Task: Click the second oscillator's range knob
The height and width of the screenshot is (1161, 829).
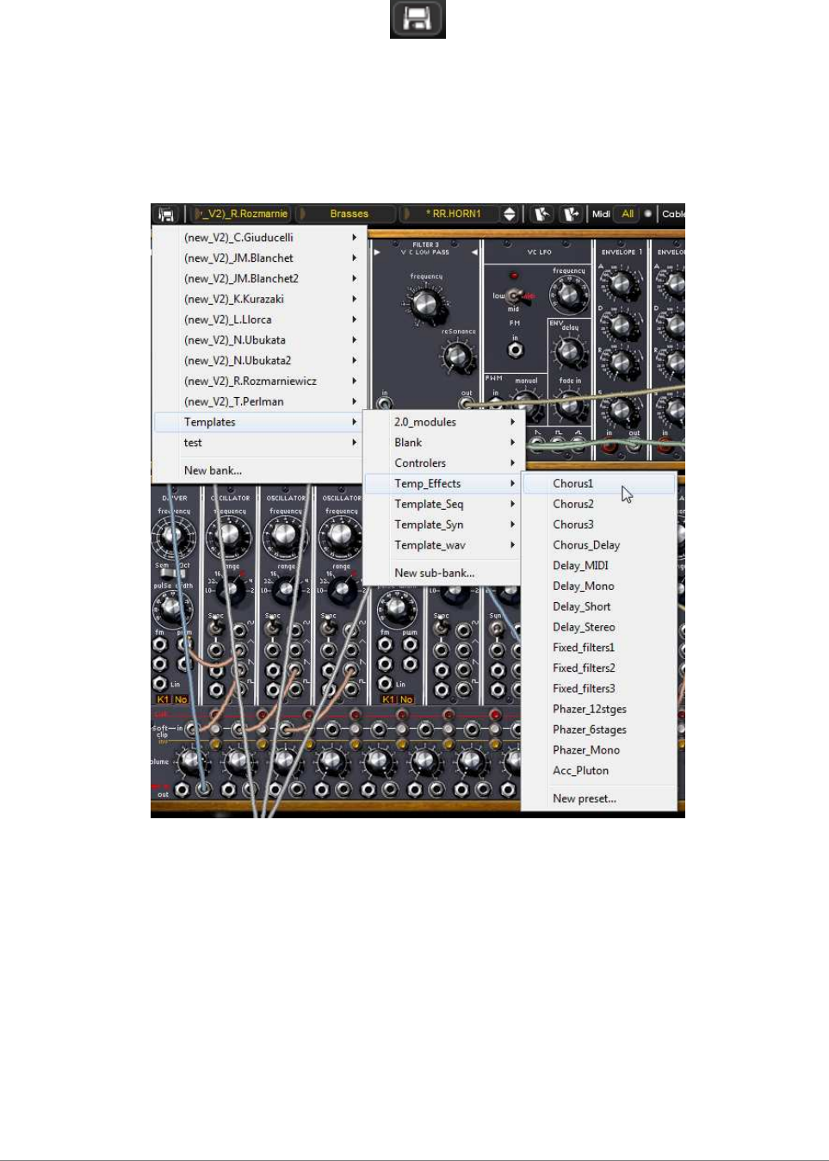Action: pyautogui.click(x=287, y=590)
